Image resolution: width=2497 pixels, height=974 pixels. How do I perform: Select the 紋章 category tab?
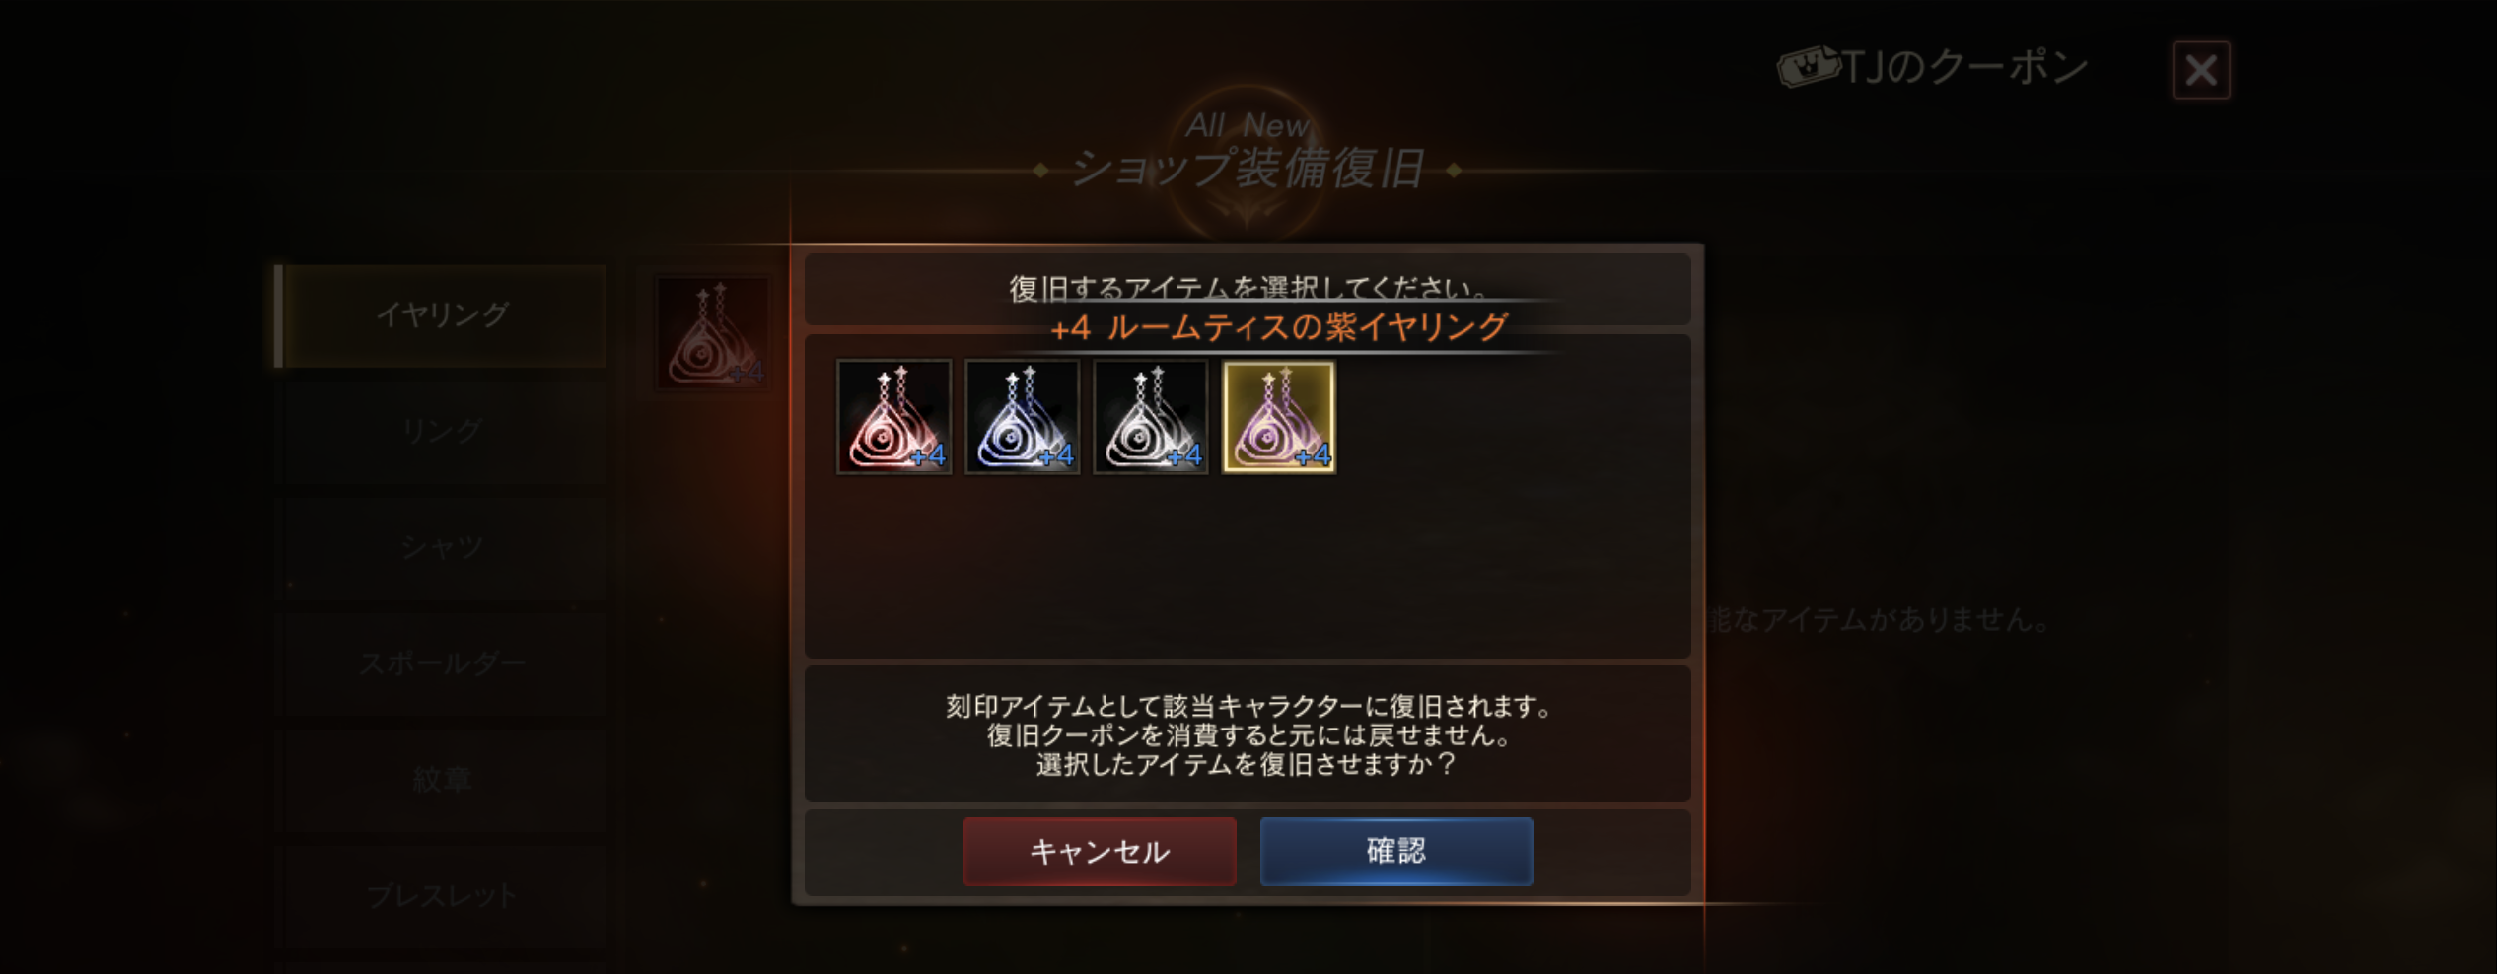click(441, 780)
